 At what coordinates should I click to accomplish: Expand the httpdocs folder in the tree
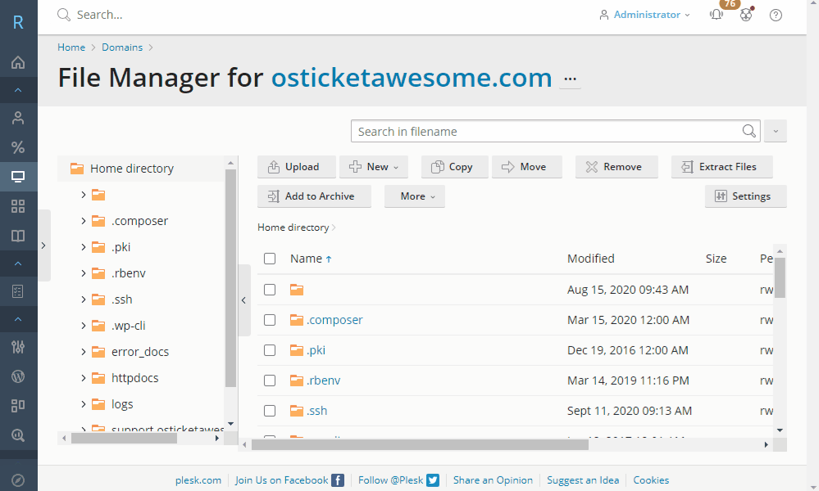point(84,378)
